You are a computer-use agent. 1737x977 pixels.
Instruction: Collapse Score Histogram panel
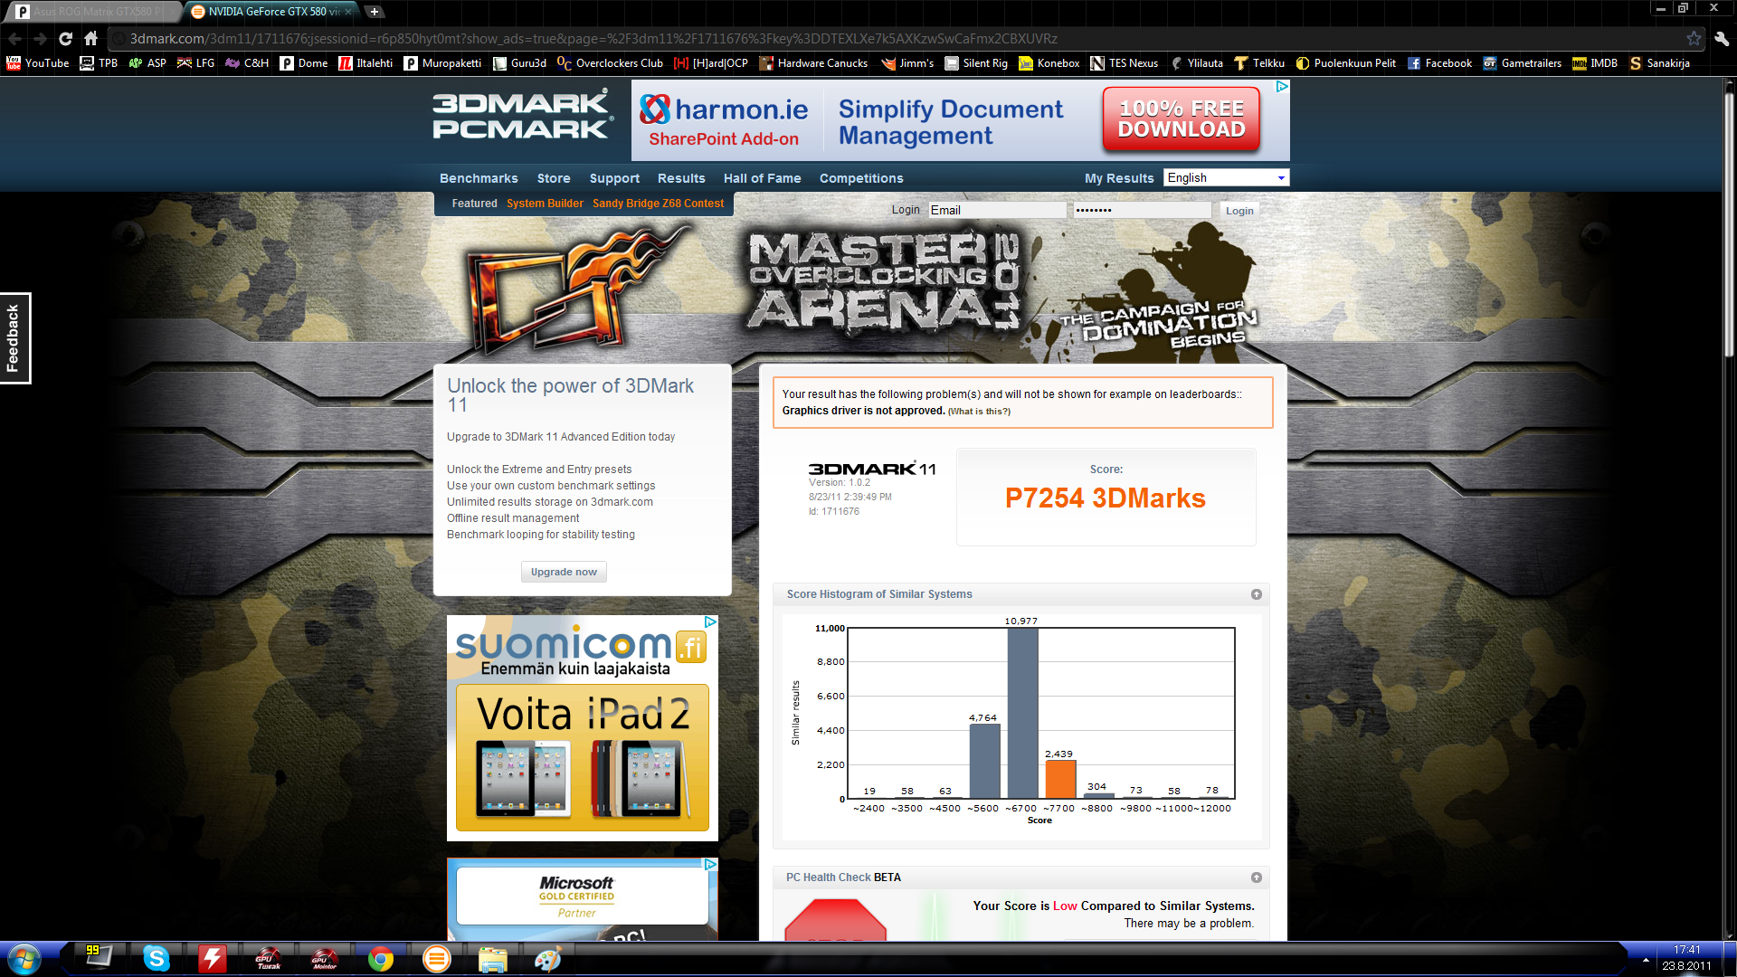pyautogui.click(x=1256, y=594)
